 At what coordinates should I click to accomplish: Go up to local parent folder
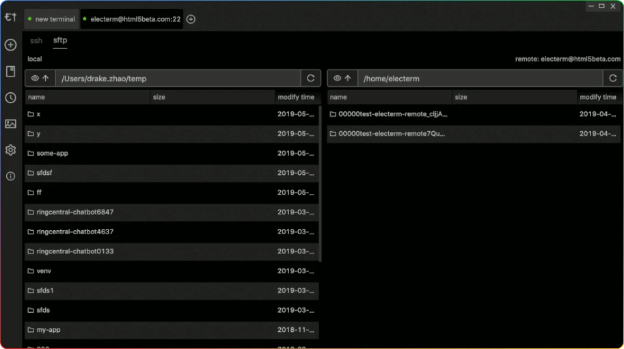pyautogui.click(x=46, y=79)
